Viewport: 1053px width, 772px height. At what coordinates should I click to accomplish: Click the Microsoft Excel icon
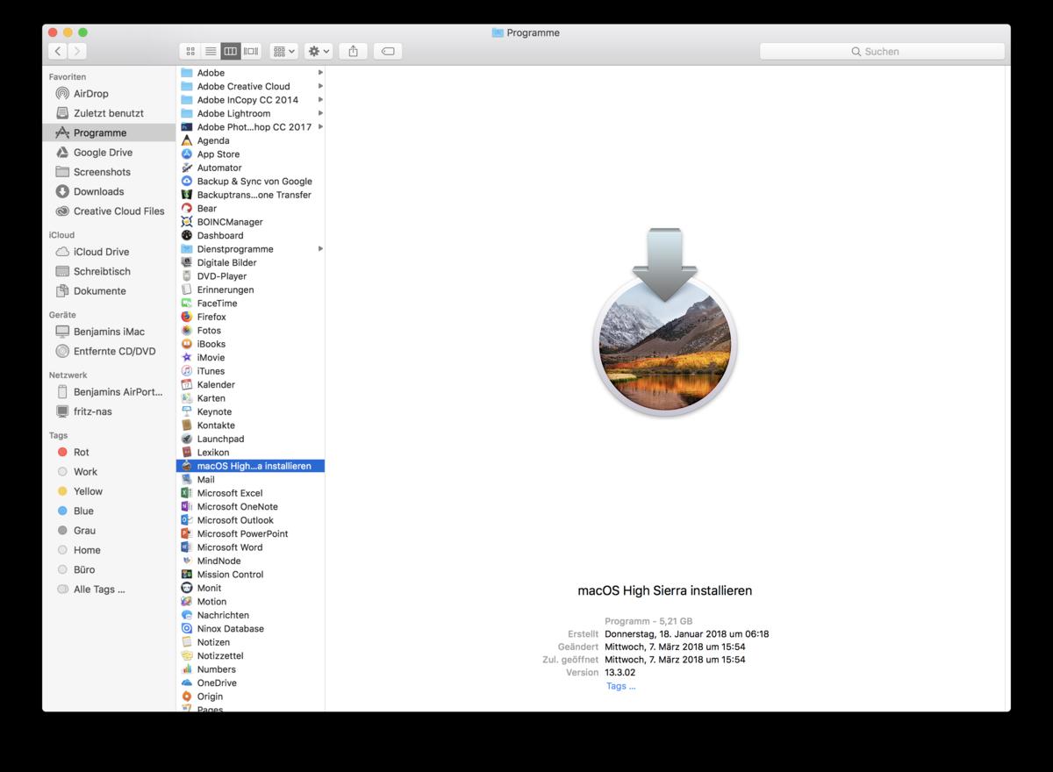tap(187, 493)
